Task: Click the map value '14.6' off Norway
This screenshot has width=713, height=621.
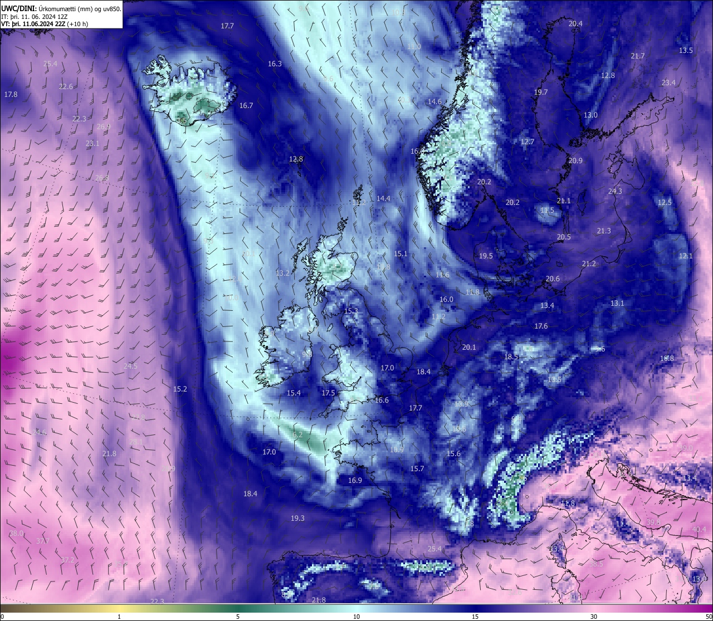Action: (434, 102)
